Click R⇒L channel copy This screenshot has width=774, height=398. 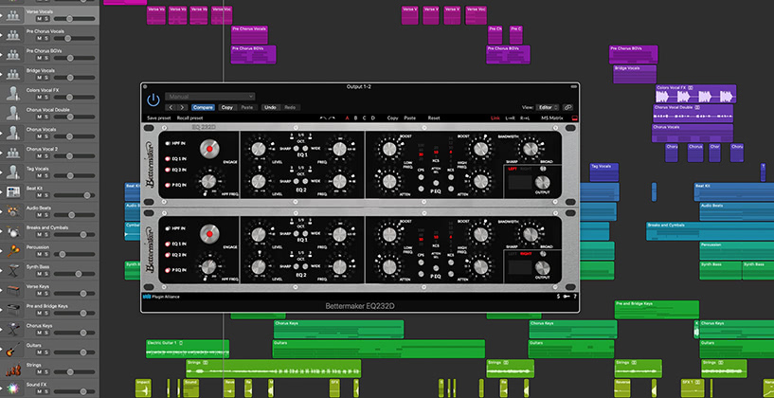[525, 118]
